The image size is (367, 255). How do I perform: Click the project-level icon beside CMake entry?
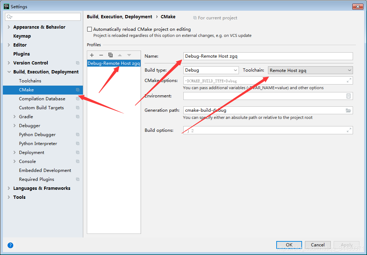pyautogui.click(x=78, y=90)
